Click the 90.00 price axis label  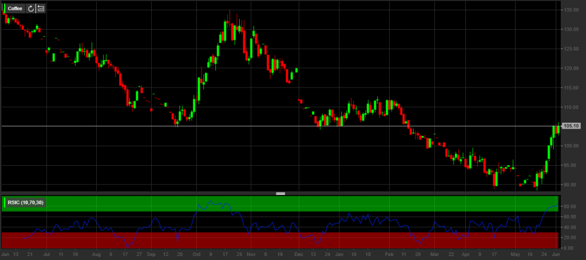point(571,185)
